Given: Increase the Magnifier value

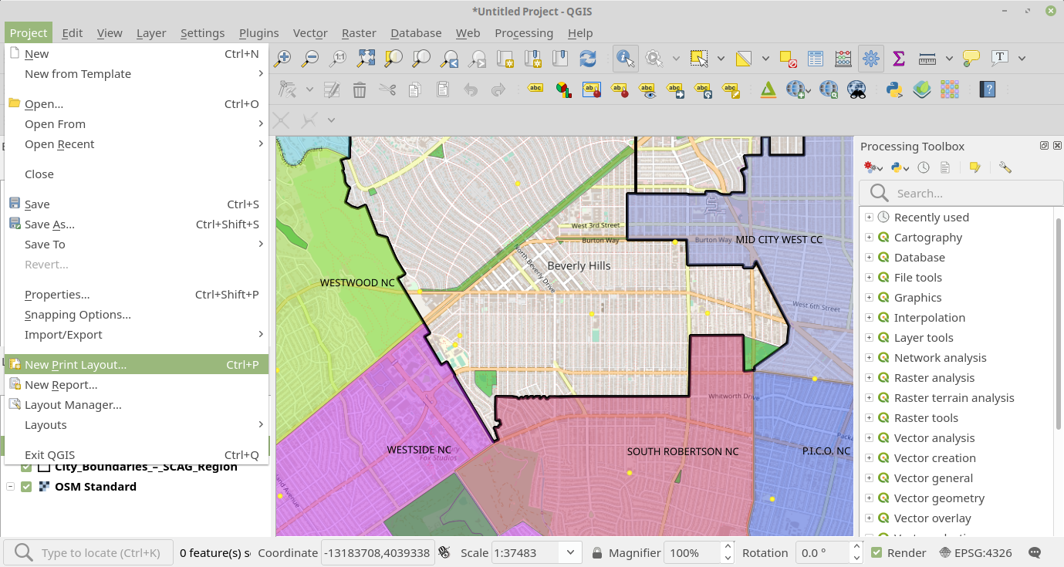Looking at the screenshot, I should click(x=727, y=548).
